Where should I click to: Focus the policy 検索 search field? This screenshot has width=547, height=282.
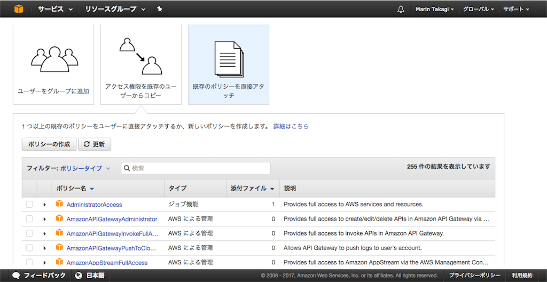pos(196,168)
